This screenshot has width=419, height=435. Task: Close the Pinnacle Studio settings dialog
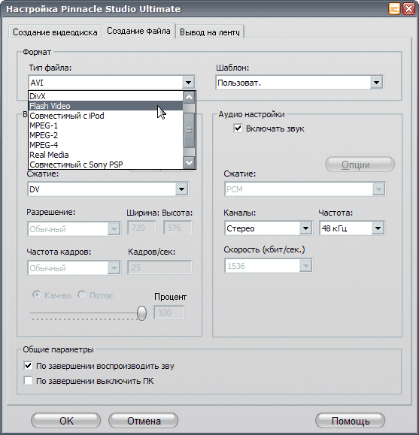[x=409, y=9]
